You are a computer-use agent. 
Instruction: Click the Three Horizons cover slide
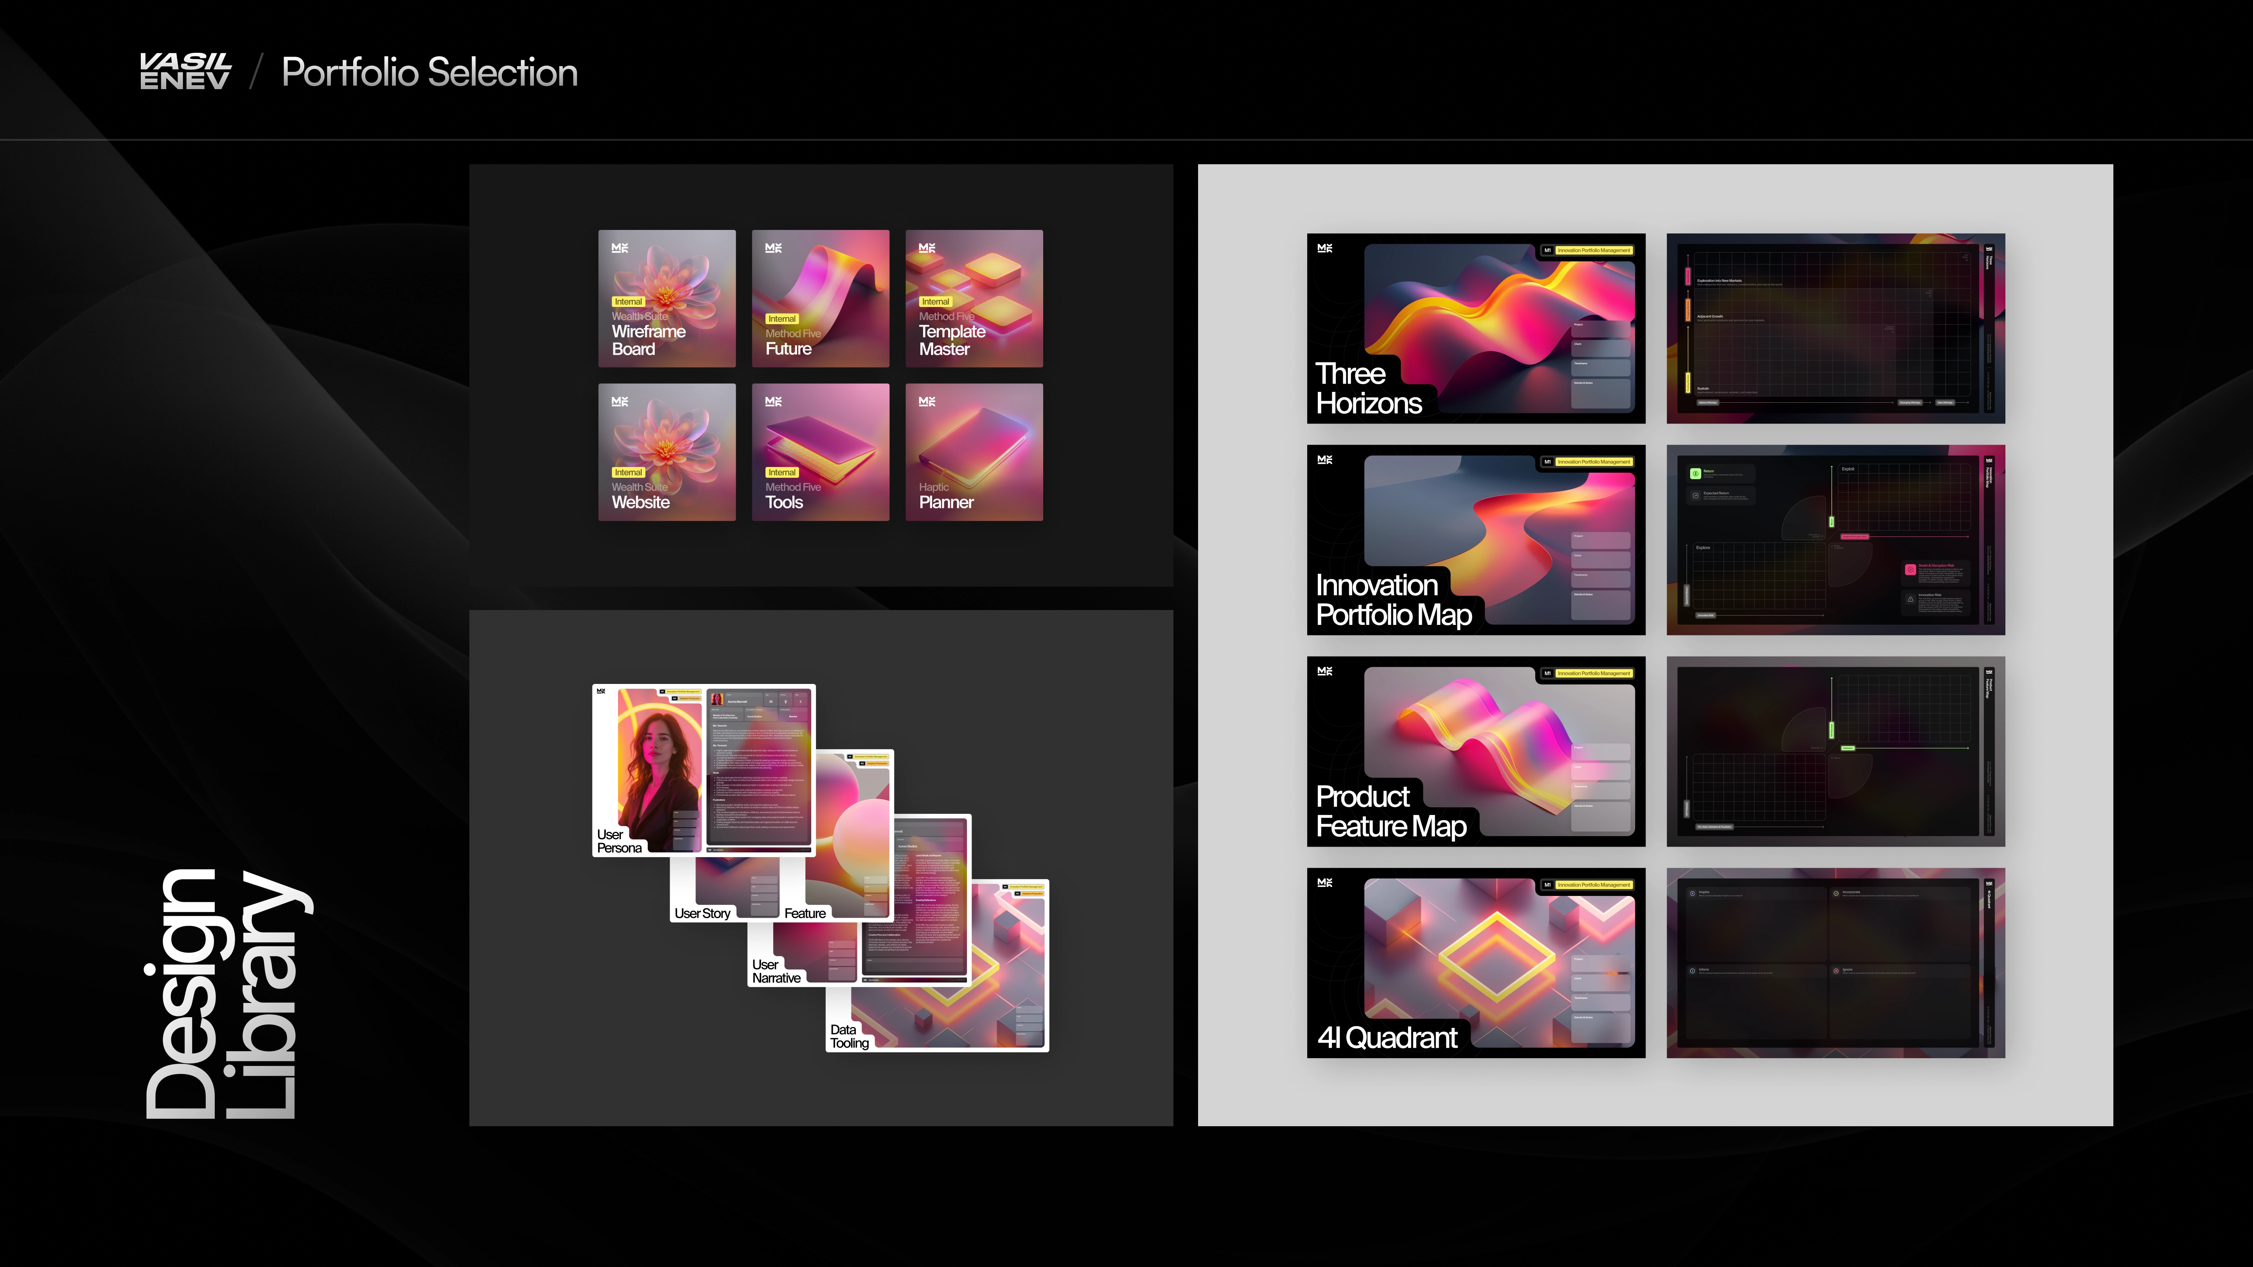[x=1475, y=328]
